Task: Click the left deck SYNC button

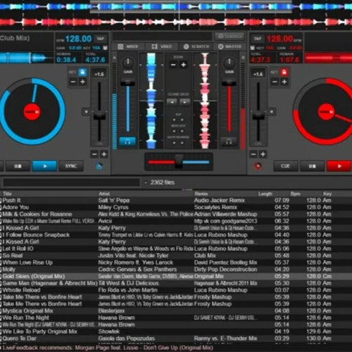Action: pyautogui.click(x=71, y=166)
